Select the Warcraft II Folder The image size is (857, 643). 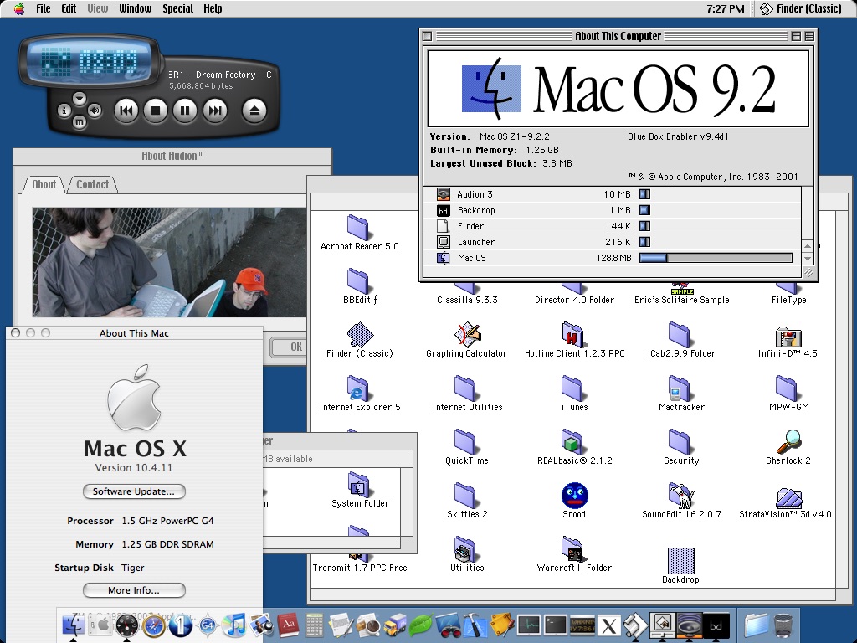(572, 549)
